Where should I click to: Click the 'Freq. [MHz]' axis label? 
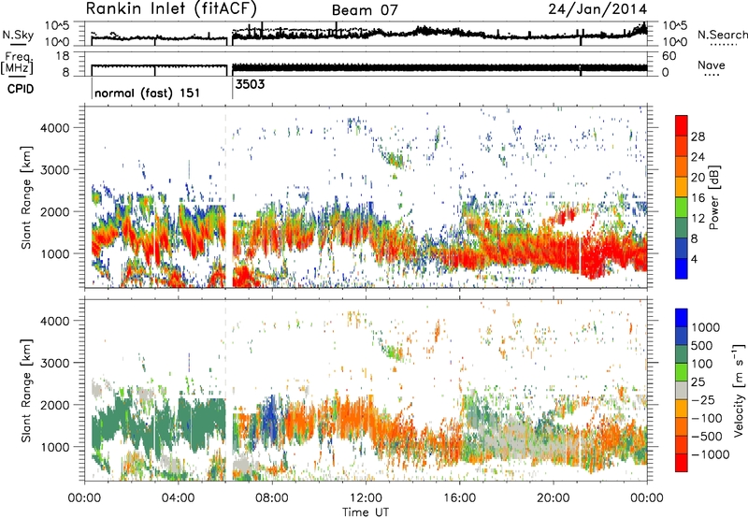click(17, 63)
